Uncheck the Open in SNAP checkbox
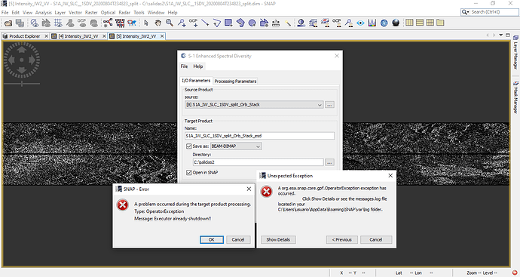Viewport: 520px width, 277px height. (189, 172)
